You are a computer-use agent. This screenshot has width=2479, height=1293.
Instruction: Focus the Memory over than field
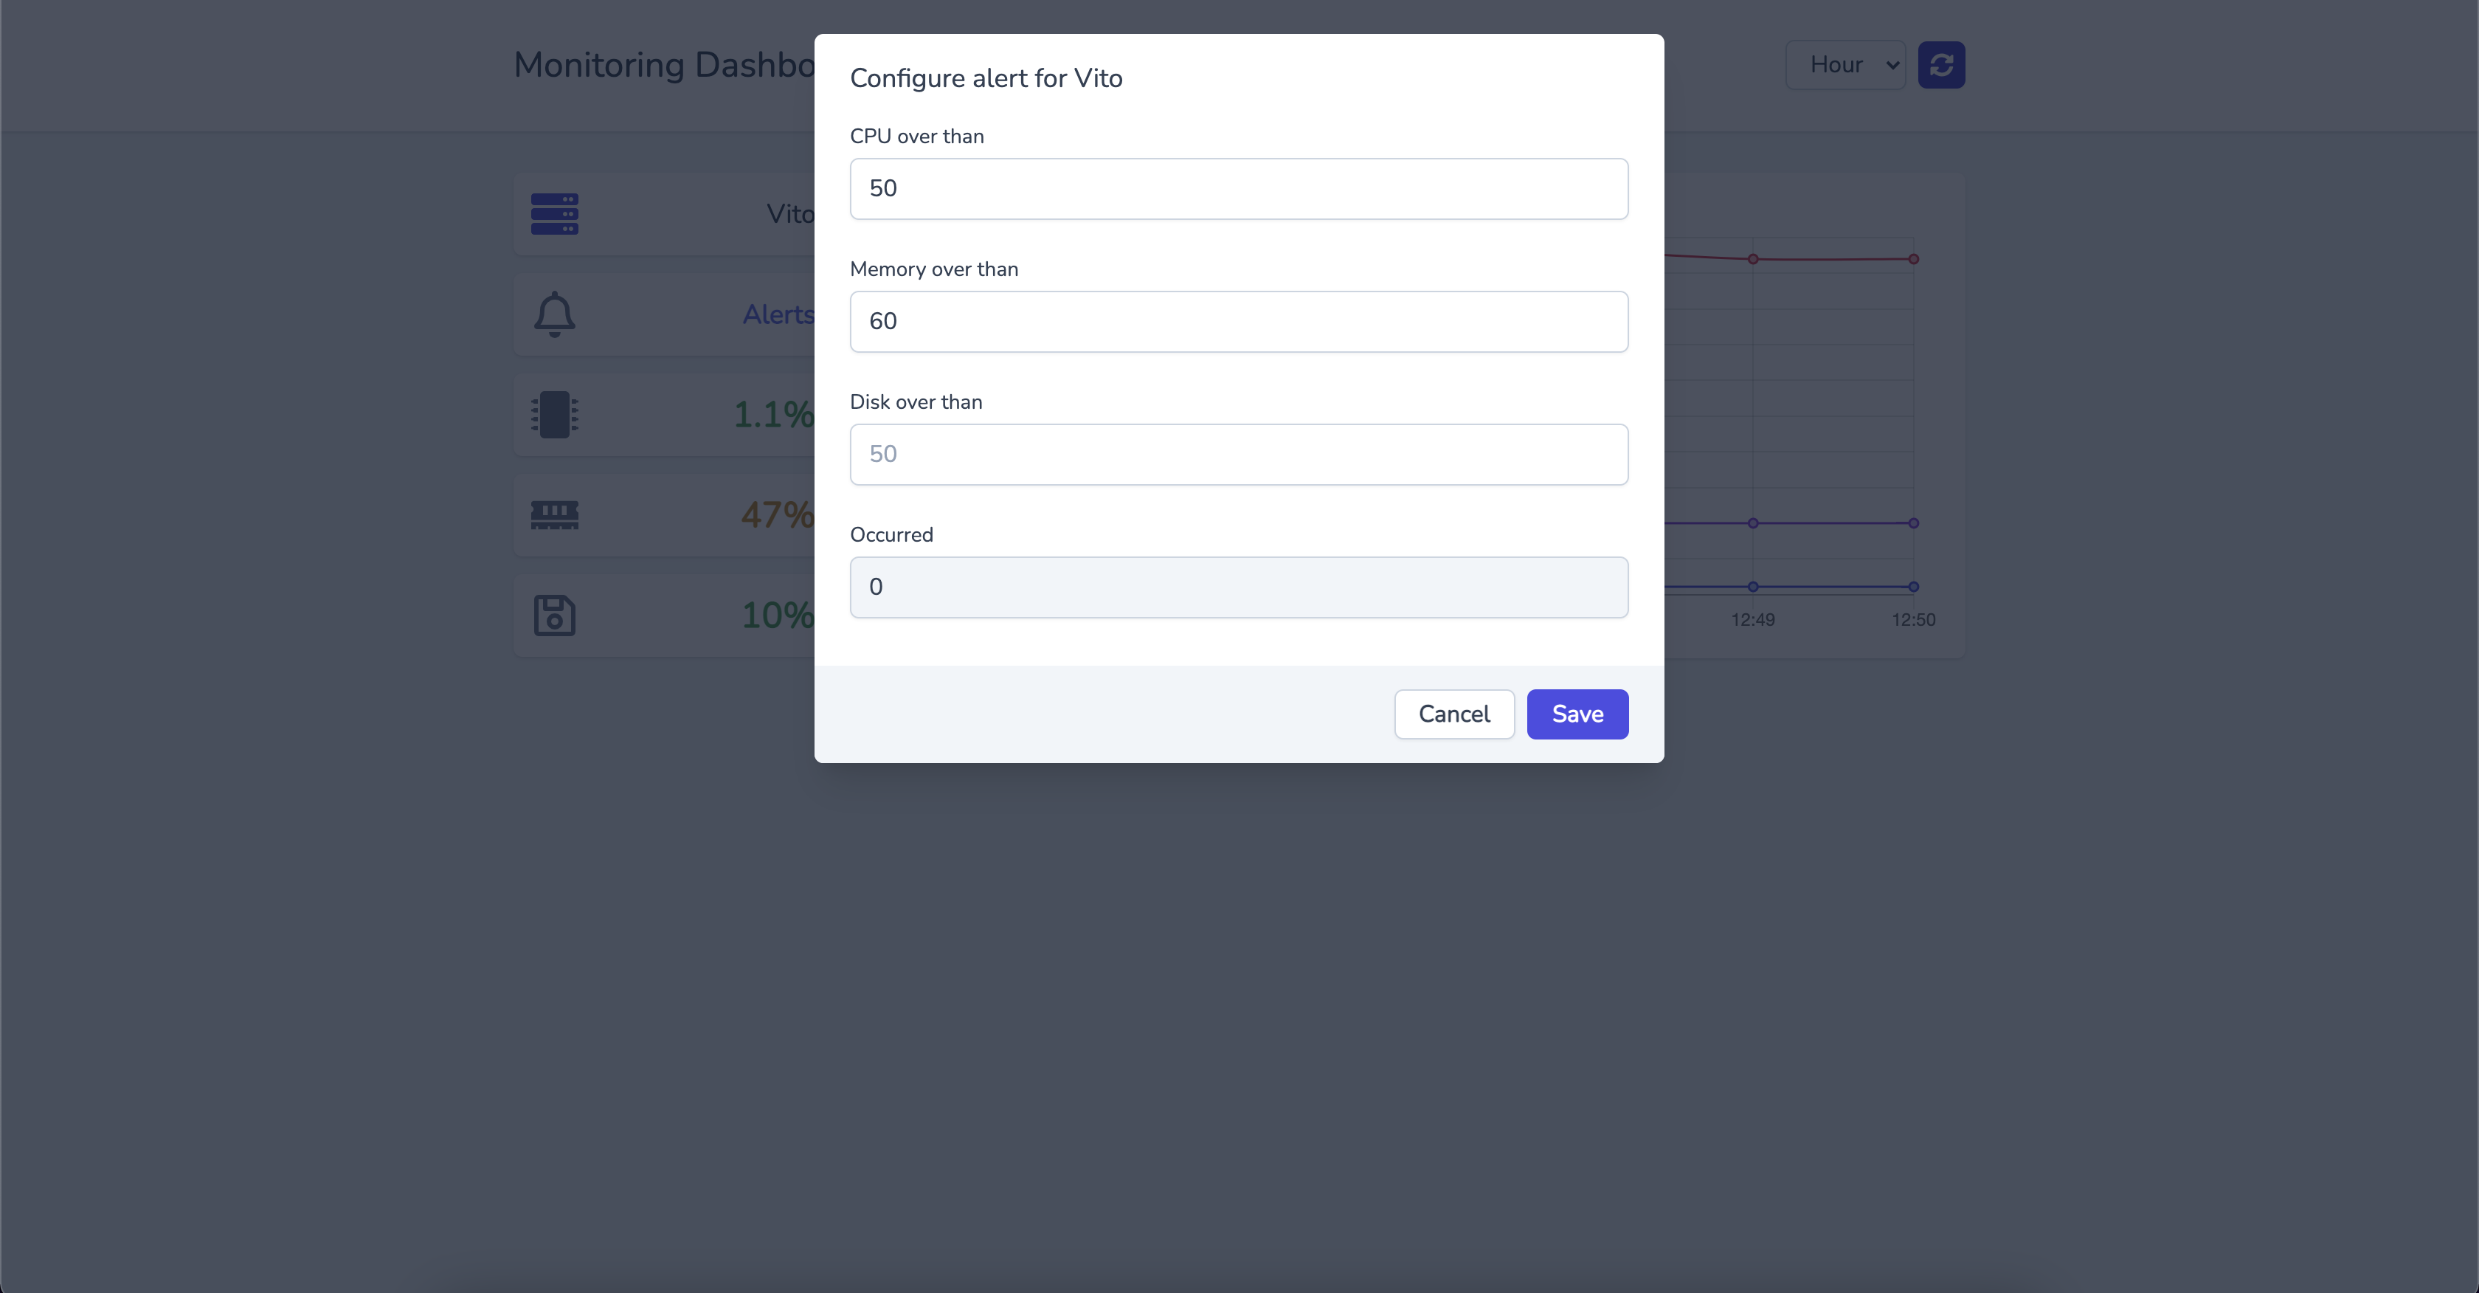pos(1237,322)
